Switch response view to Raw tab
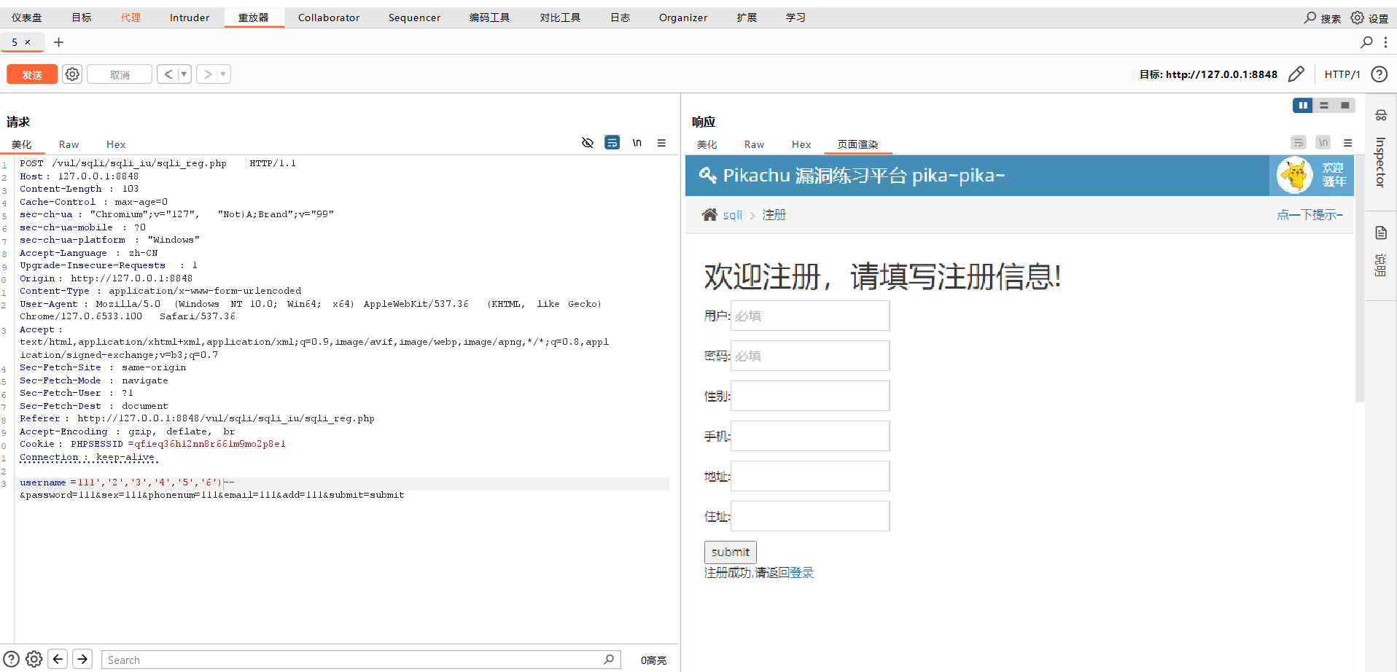Image resolution: width=1397 pixels, height=672 pixels. point(754,144)
